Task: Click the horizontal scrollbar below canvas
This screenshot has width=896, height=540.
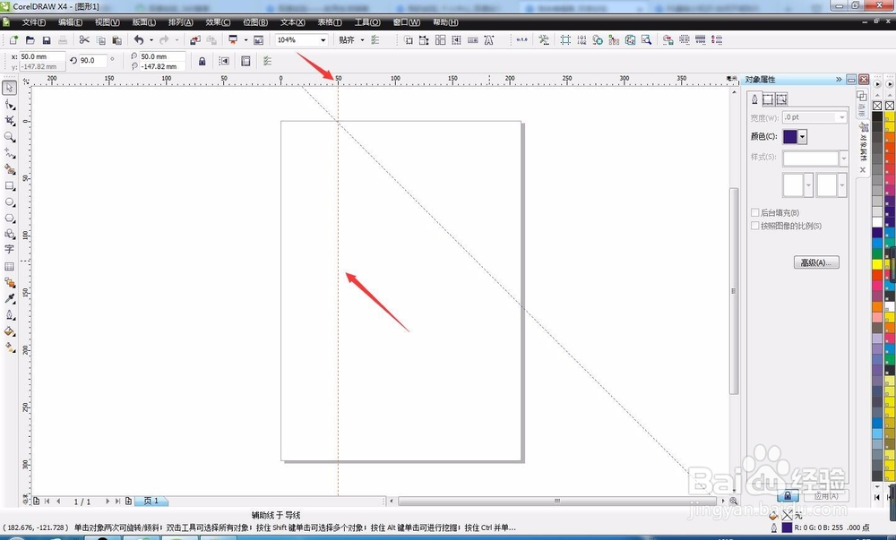Action: click(x=557, y=501)
